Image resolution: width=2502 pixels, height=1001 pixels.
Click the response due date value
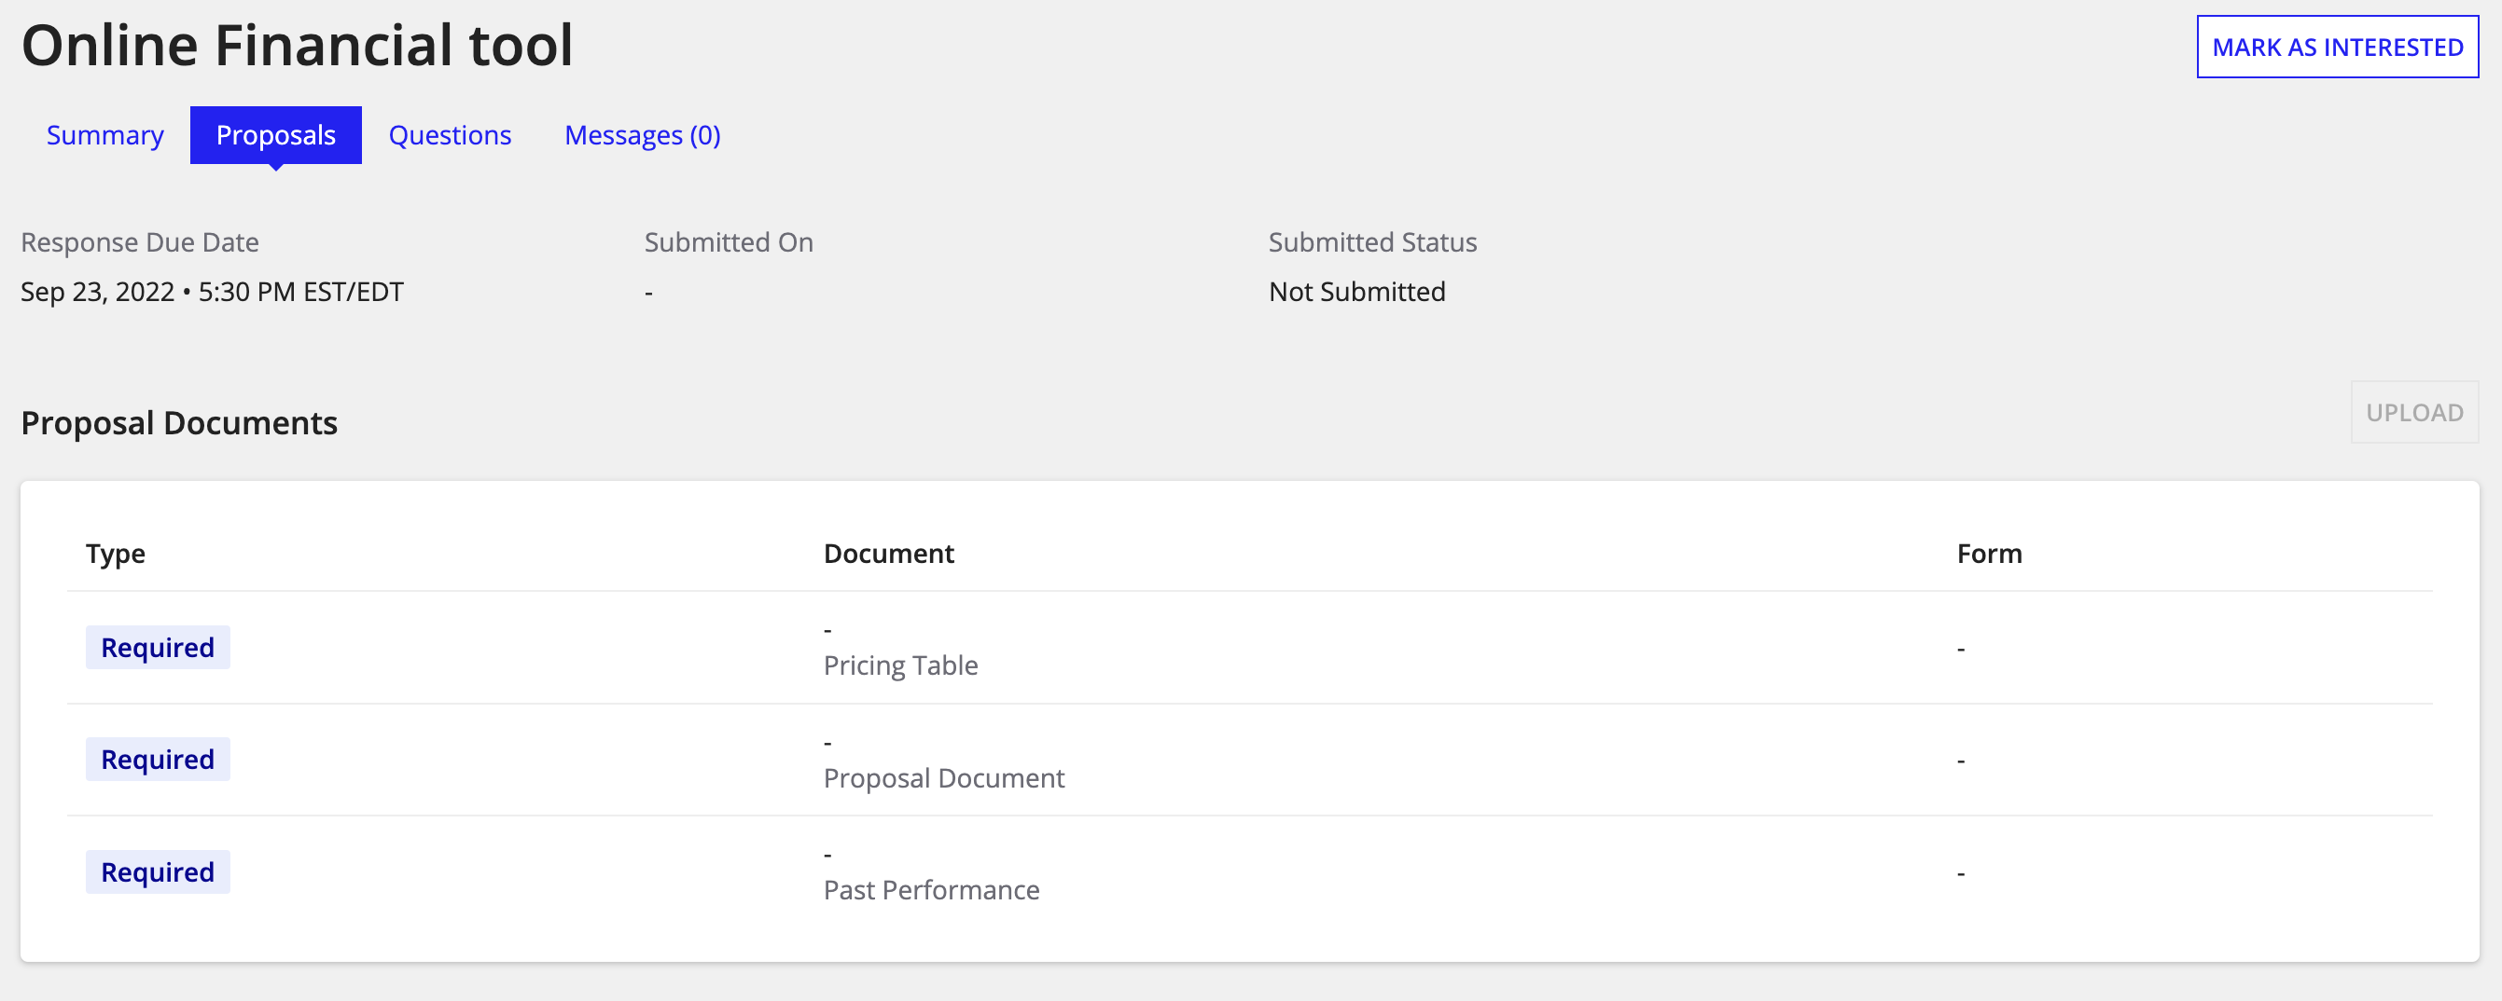coord(212,291)
